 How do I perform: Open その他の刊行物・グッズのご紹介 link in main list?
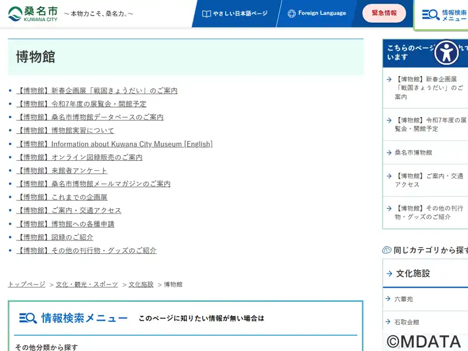point(87,250)
